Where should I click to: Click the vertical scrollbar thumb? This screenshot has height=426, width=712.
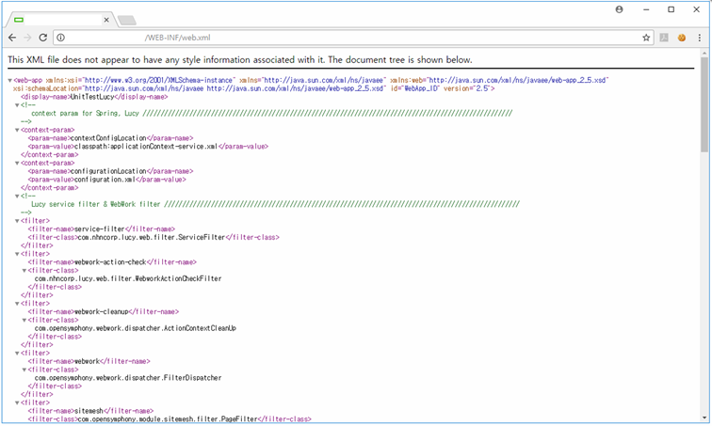click(x=704, y=104)
